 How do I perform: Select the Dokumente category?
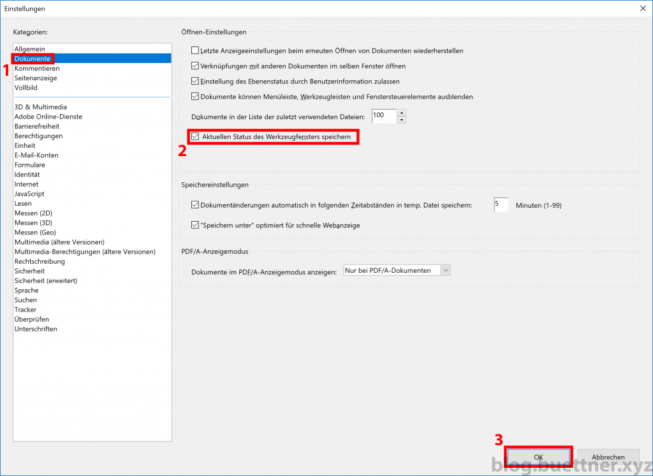click(32, 58)
